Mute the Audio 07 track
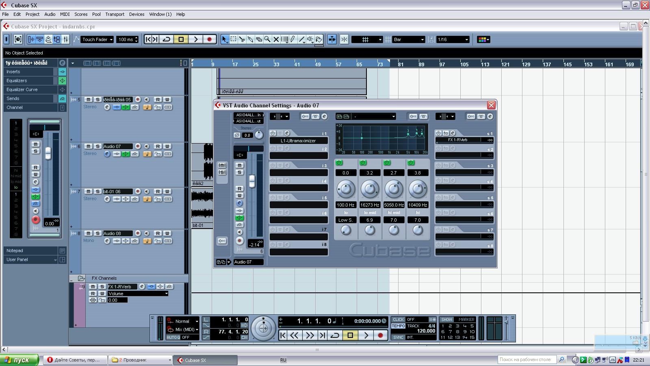This screenshot has height=366, width=650. pyautogui.click(x=88, y=146)
